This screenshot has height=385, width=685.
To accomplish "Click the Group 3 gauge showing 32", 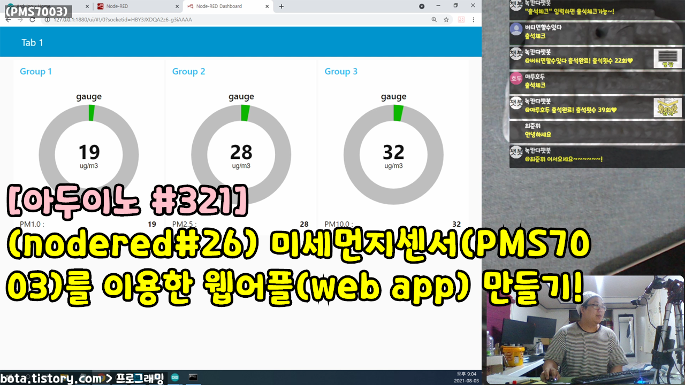I will click(393, 155).
